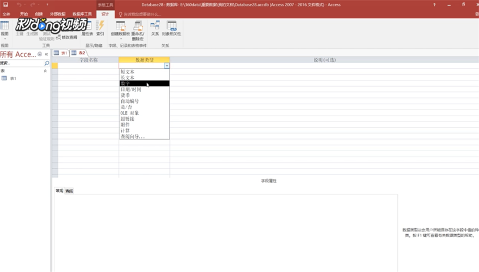This screenshot has height=272, width=479.
Task: Click the 说明(可选) column header
Action: pyautogui.click(x=325, y=60)
